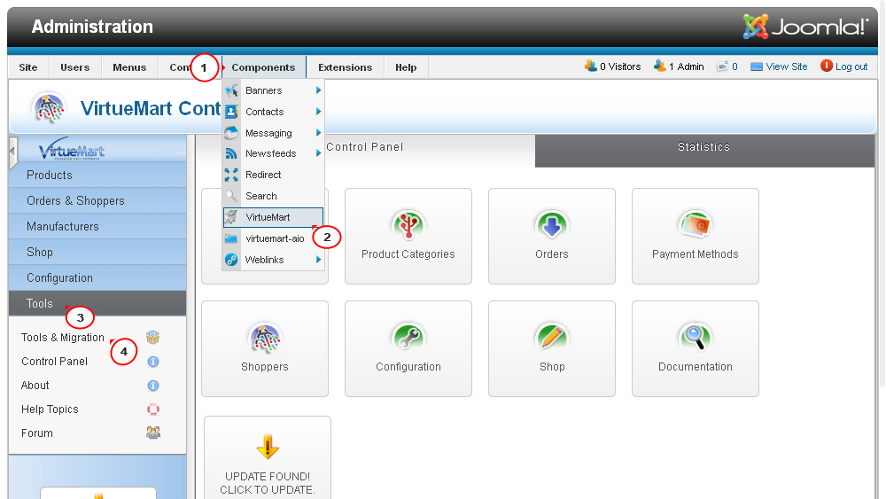Open the Configuration wrench icon tile
The width and height of the screenshot is (886, 499).
click(408, 338)
